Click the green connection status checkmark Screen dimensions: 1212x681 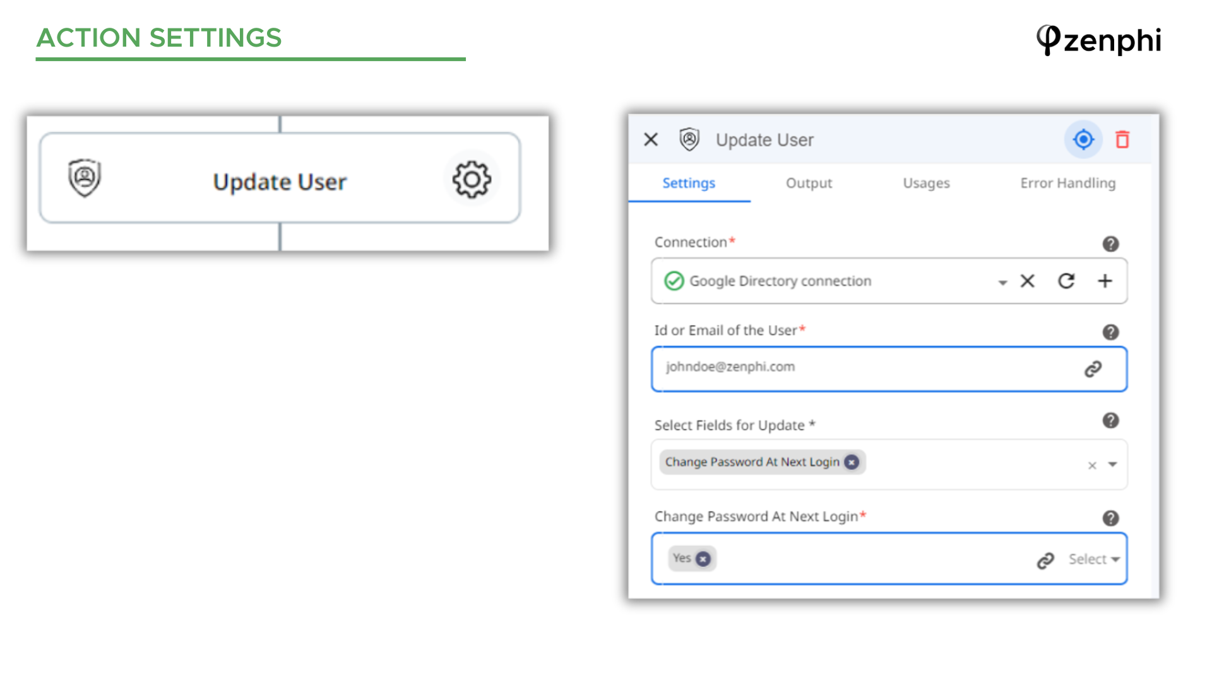[x=674, y=281]
